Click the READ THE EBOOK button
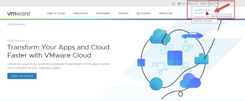This screenshot has height=101, width=245. click(x=22, y=76)
